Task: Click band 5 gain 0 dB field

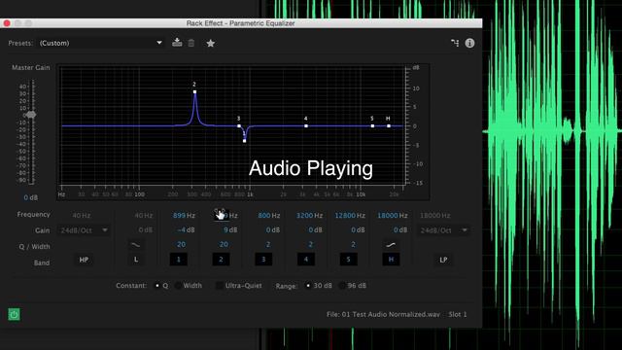Action: (x=358, y=229)
